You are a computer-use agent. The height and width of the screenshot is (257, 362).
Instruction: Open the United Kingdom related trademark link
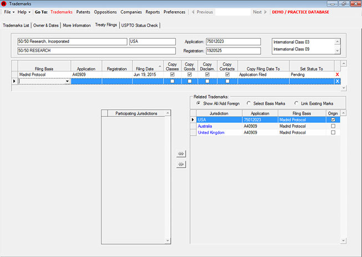[x=211, y=132]
